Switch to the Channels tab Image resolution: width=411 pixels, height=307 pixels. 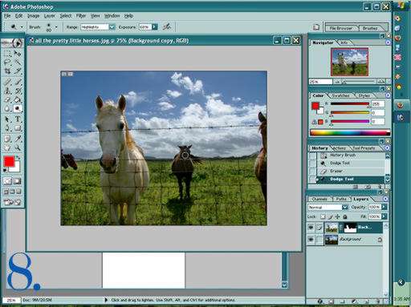[319, 199]
